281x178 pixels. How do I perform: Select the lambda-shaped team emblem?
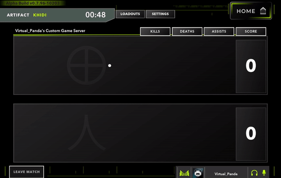click(87, 132)
